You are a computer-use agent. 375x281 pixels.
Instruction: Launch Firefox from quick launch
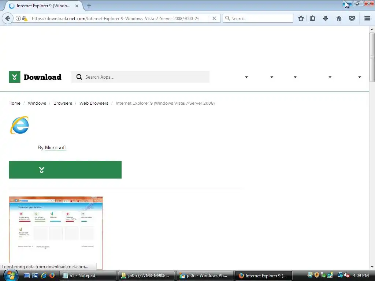(x=52, y=276)
